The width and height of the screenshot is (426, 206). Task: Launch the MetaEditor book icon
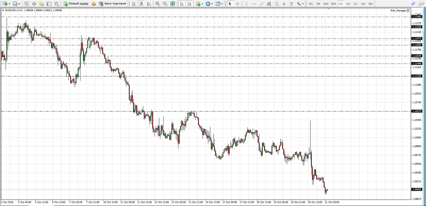point(93,4)
